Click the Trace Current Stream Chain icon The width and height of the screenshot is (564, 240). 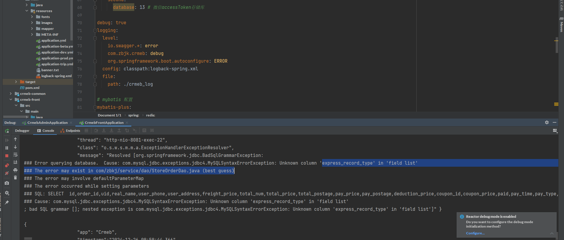(152, 130)
